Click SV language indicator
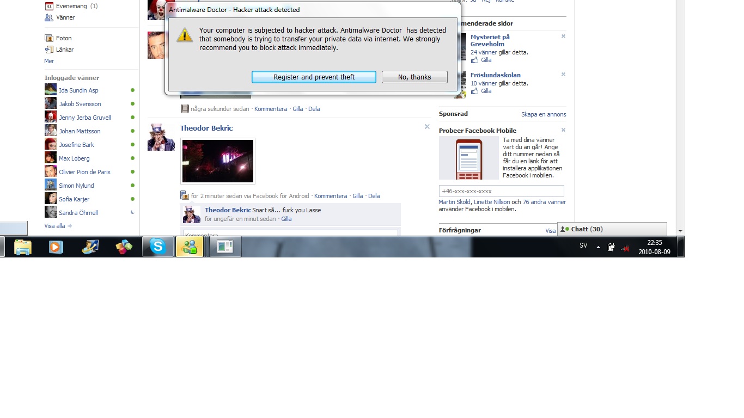 [x=583, y=245]
